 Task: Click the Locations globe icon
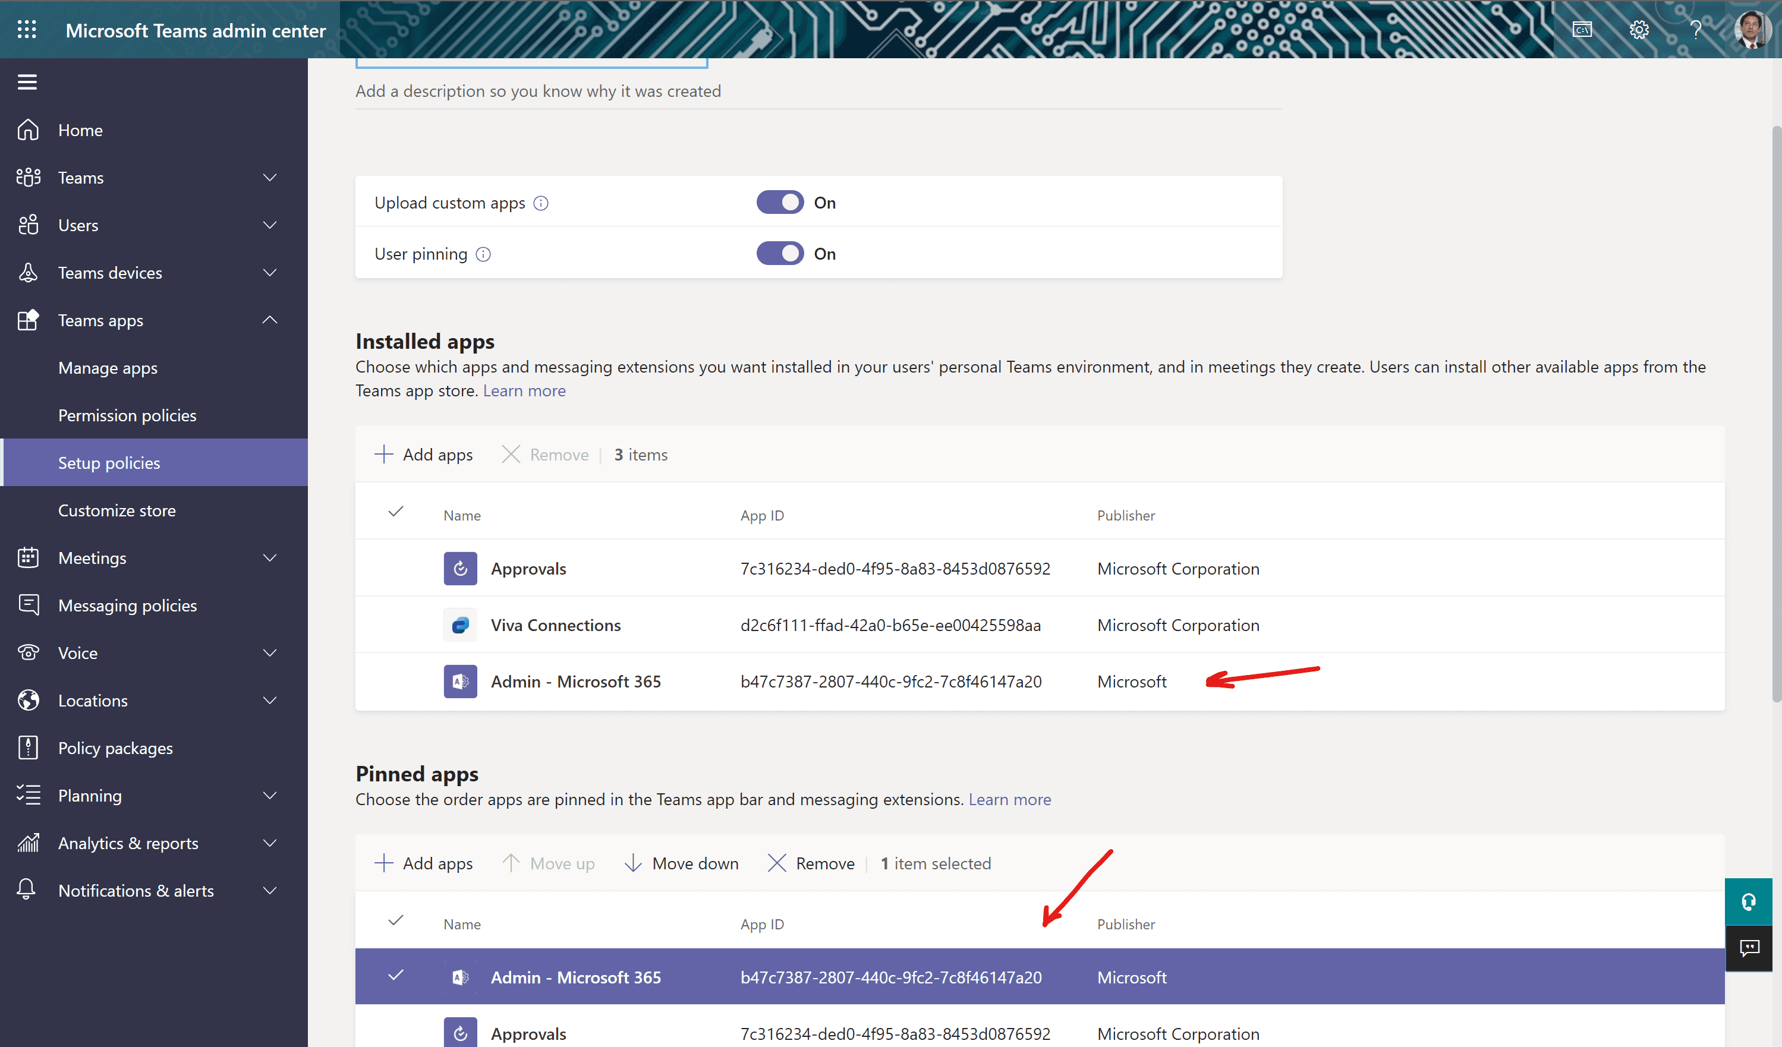(x=29, y=700)
